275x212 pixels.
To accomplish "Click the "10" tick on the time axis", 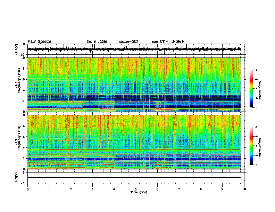I will click(244, 189).
